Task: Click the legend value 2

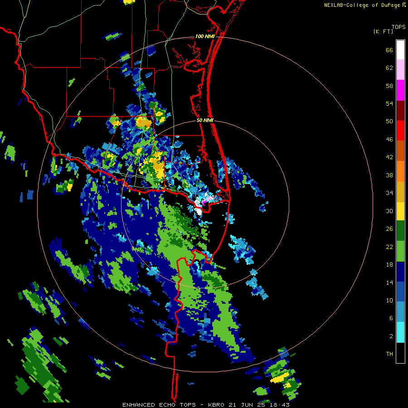Action: tap(391, 336)
